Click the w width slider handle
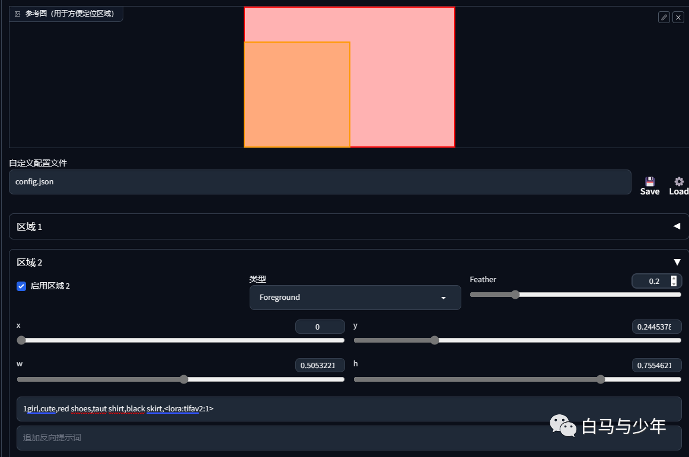689x457 pixels. [x=184, y=379]
